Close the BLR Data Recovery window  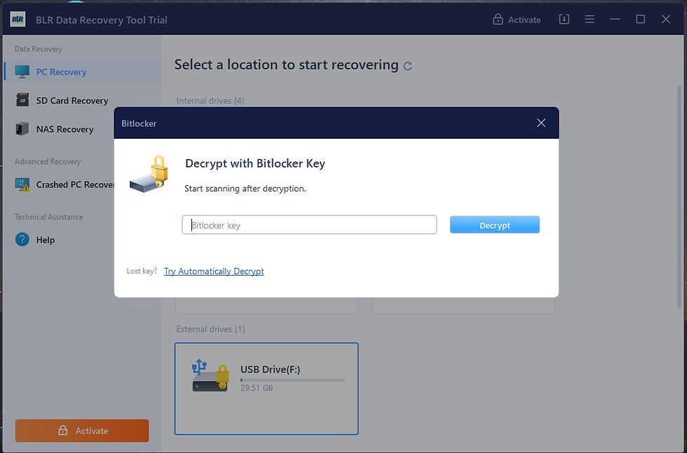[666, 19]
